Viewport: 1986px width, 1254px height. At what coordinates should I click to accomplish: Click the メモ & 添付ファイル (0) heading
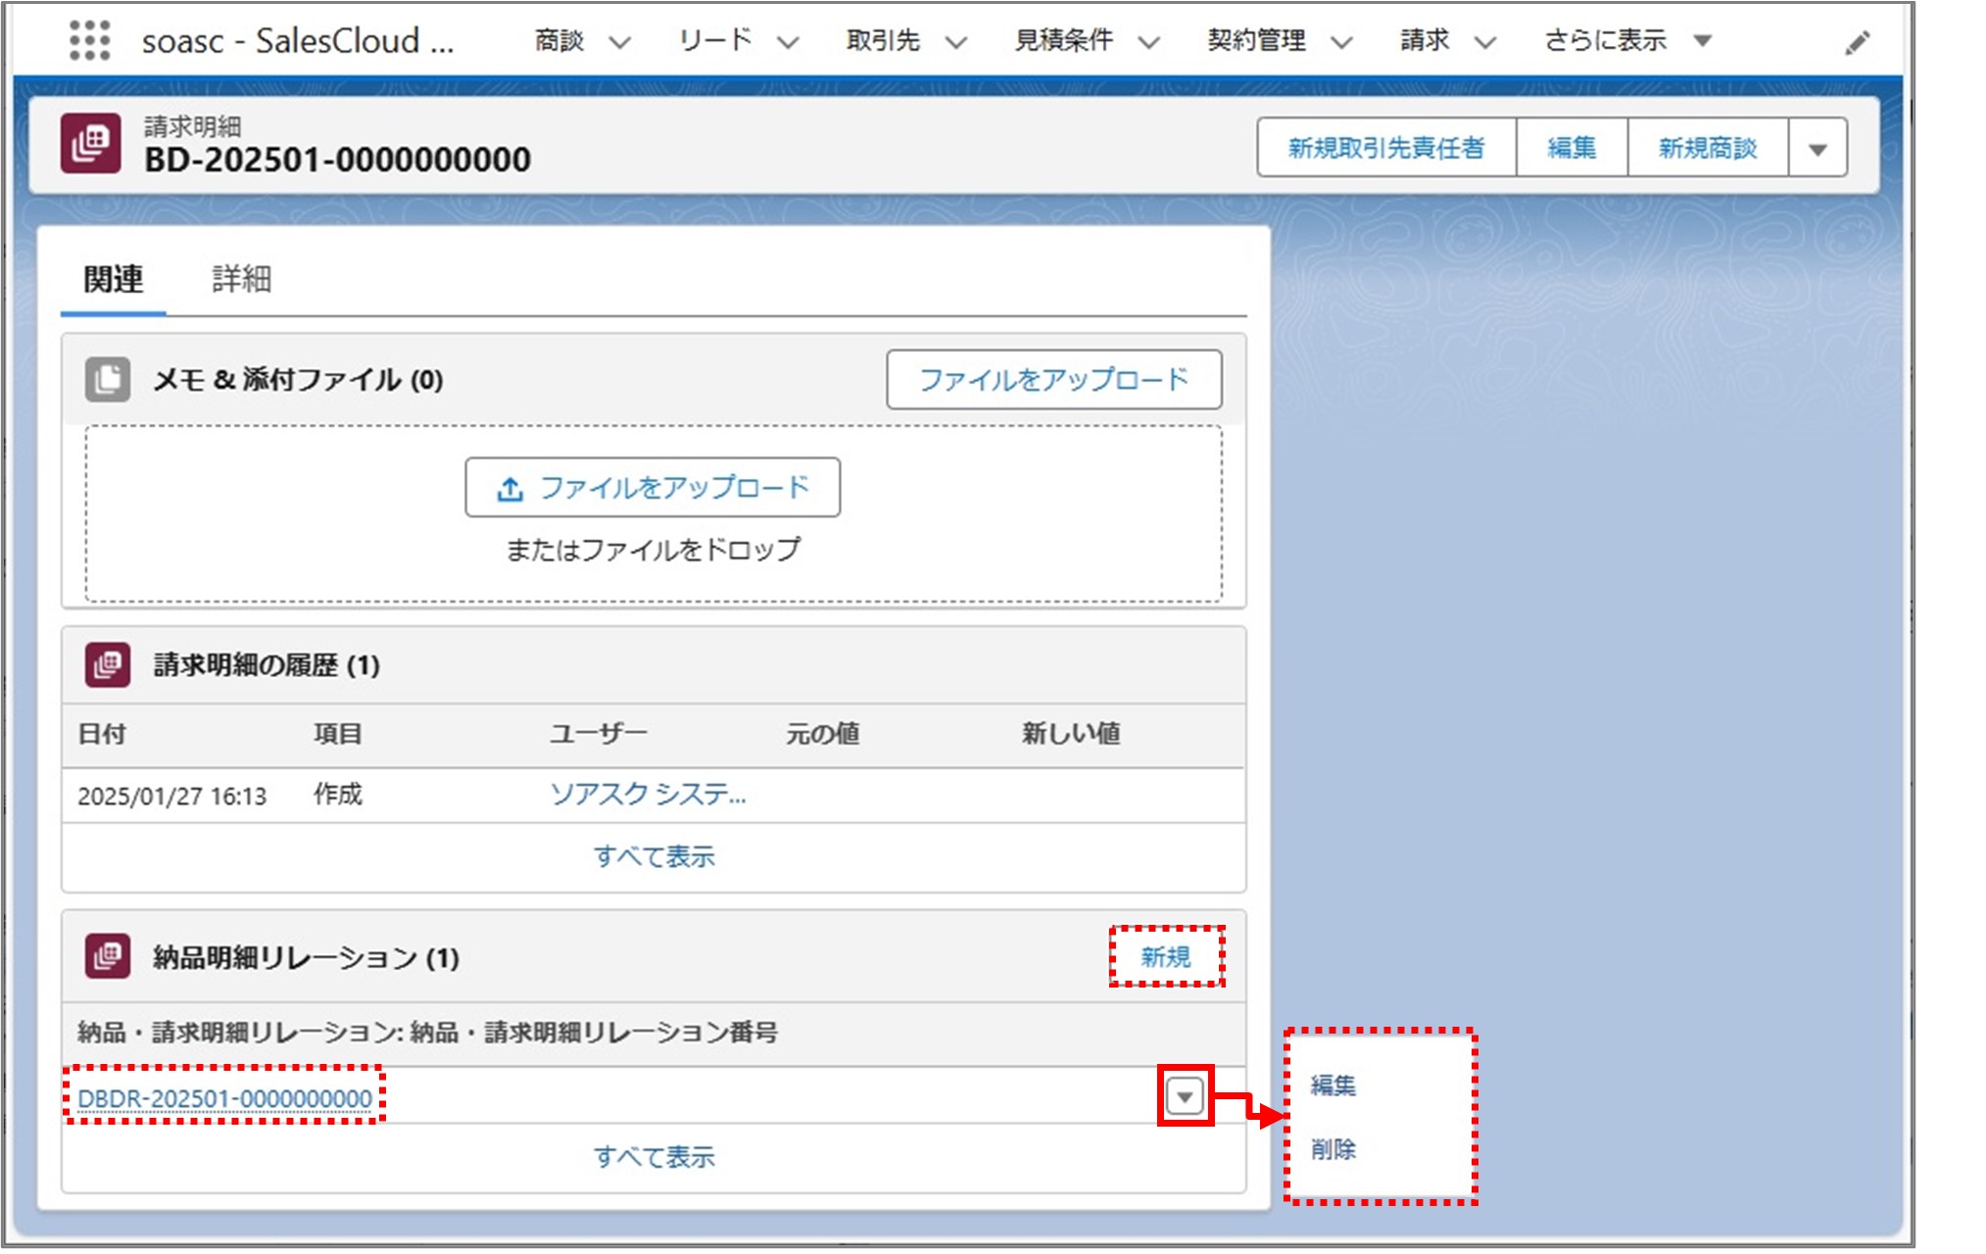[x=298, y=379]
